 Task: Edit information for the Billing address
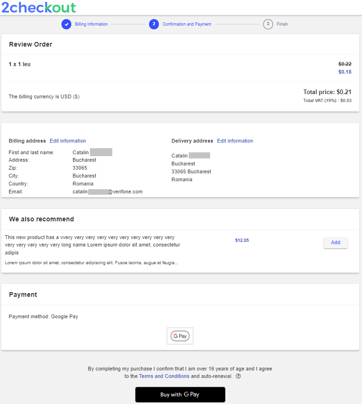click(x=68, y=141)
